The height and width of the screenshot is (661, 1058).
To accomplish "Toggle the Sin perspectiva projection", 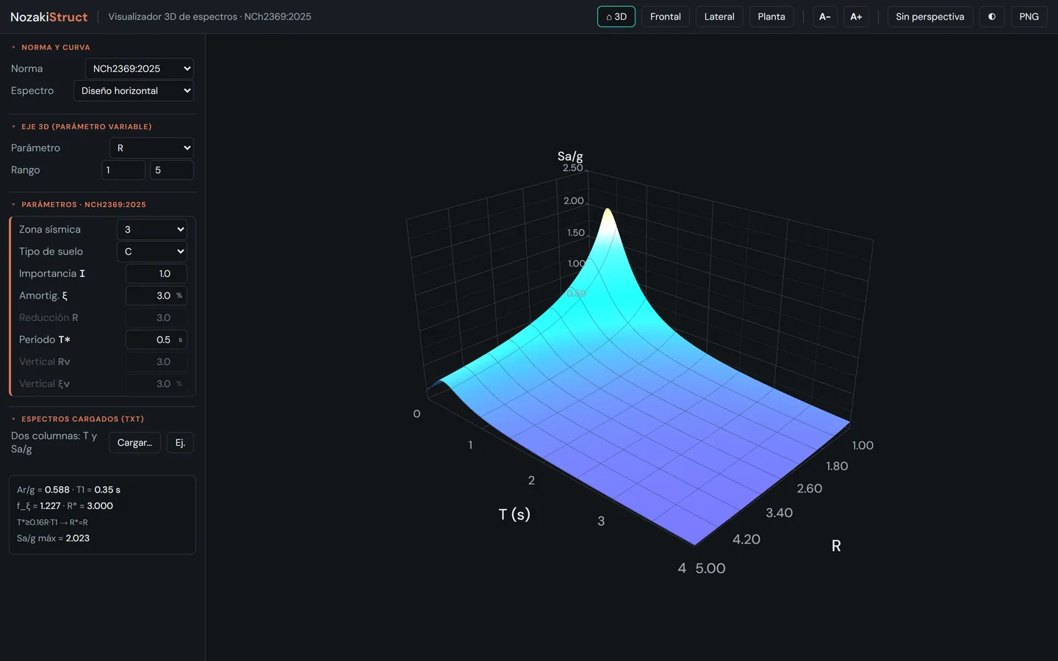I will pyautogui.click(x=929, y=16).
